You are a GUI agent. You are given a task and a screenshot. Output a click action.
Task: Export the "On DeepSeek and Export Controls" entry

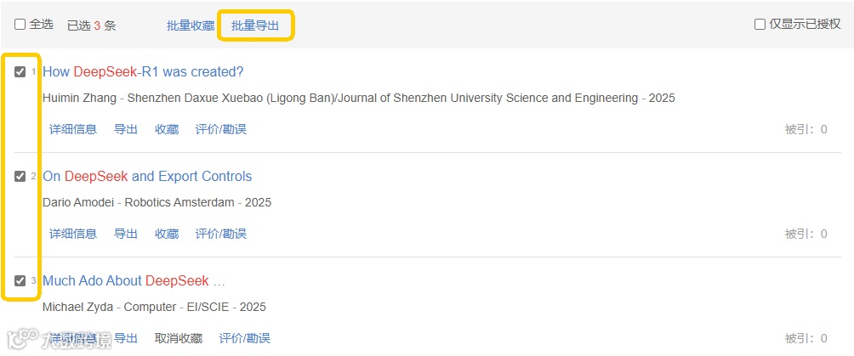point(126,234)
